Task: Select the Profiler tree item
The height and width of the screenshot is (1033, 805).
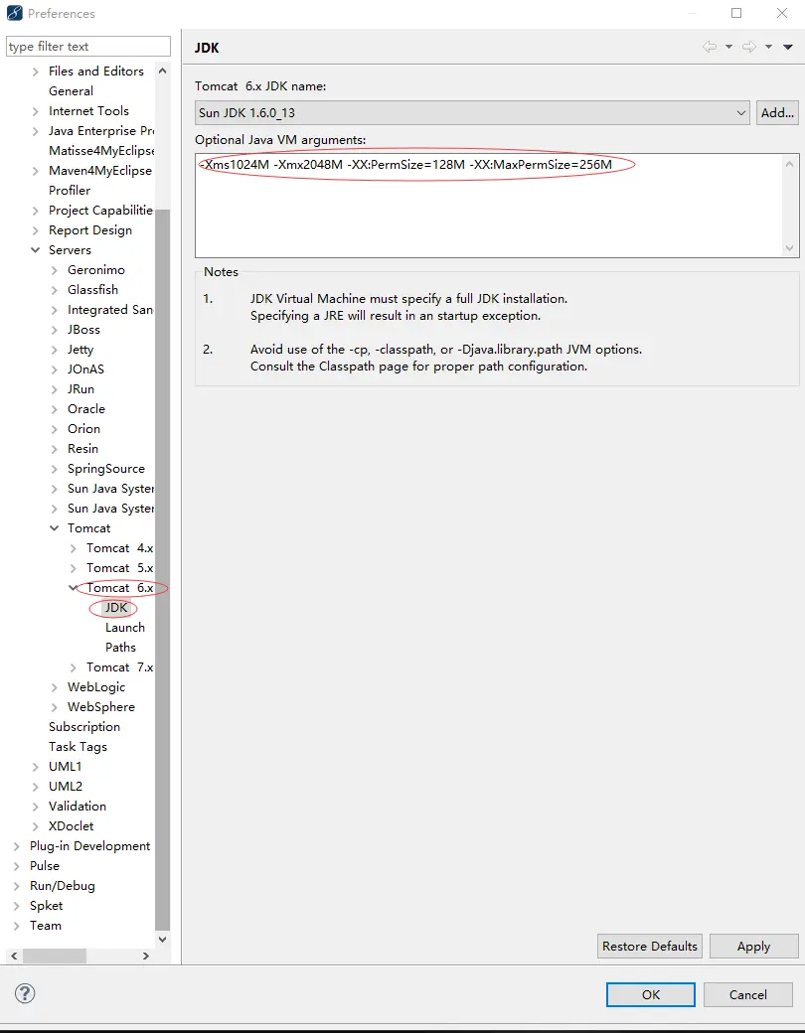Action: tap(70, 190)
